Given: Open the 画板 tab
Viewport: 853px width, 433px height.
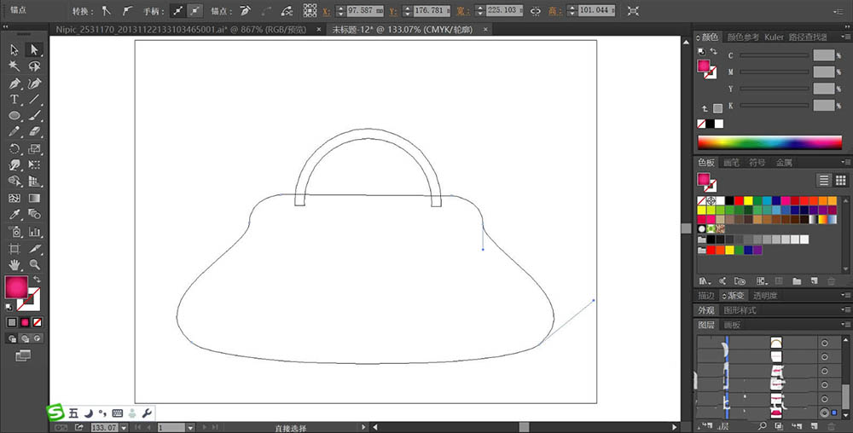Looking at the screenshot, I should [732, 325].
